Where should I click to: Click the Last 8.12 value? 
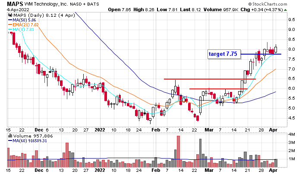point(190,9)
